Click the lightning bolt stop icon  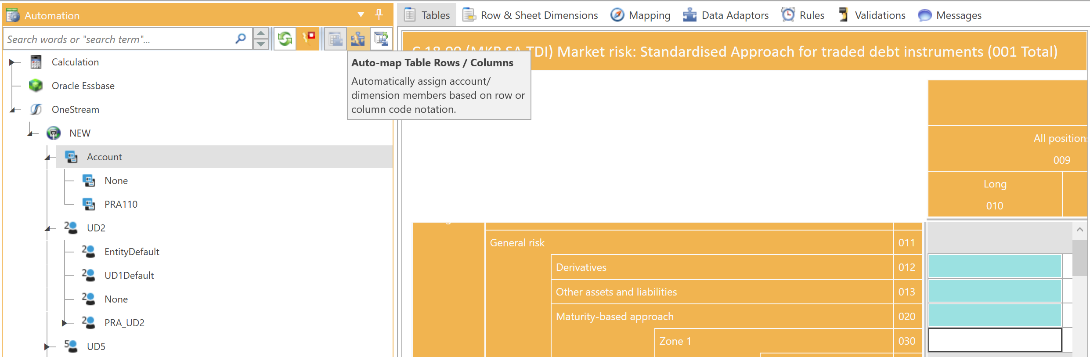tap(309, 39)
